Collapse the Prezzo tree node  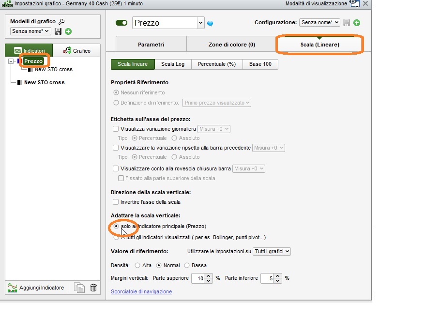pyautogui.click(x=11, y=61)
